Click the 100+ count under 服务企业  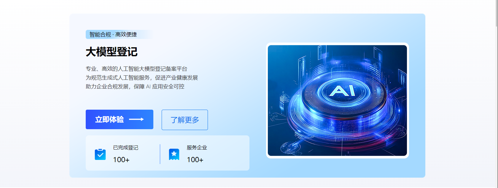[x=195, y=160]
